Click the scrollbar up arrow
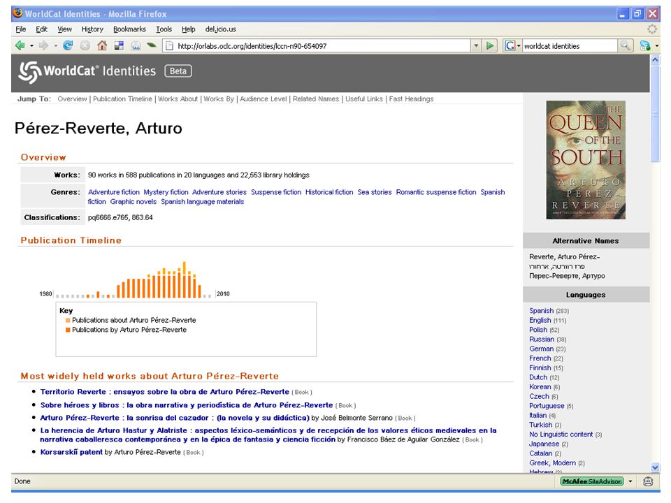Viewport: 671px width, 503px height. click(x=655, y=60)
